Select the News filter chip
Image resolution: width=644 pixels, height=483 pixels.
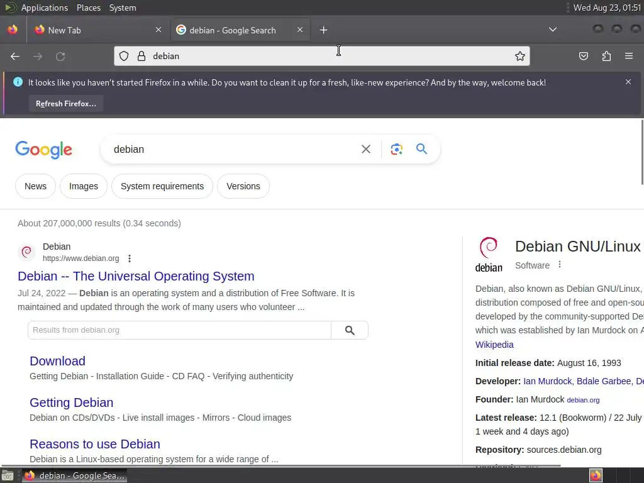pyautogui.click(x=35, y=186)
